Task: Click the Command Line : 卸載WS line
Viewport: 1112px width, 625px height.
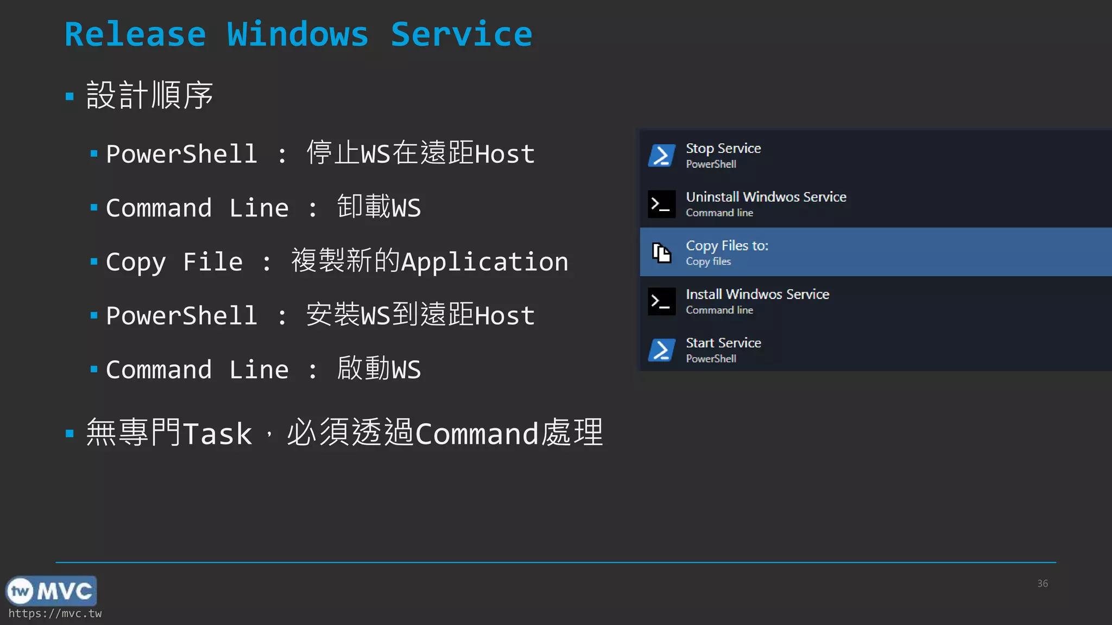Action: (263, 207)
